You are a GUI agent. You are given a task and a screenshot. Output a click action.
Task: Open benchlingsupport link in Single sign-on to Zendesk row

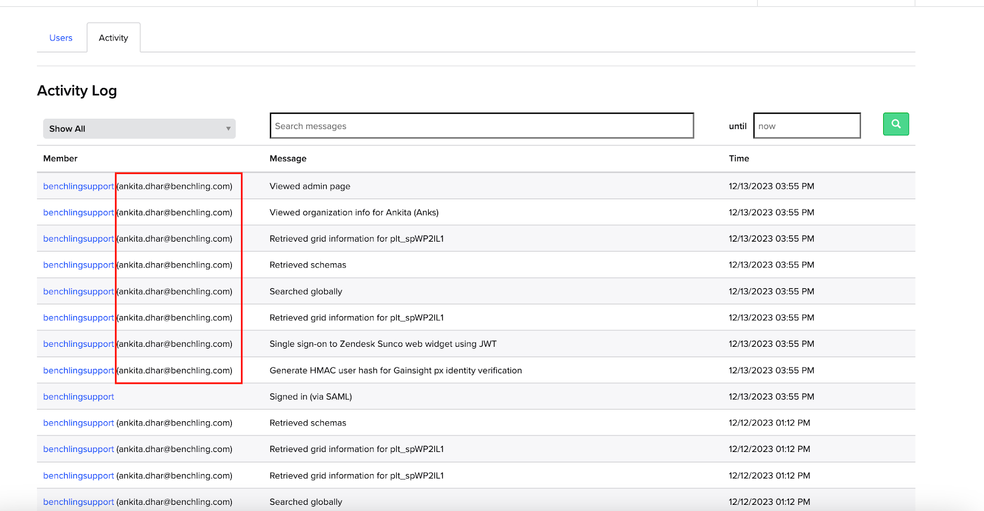click(79, 344)
